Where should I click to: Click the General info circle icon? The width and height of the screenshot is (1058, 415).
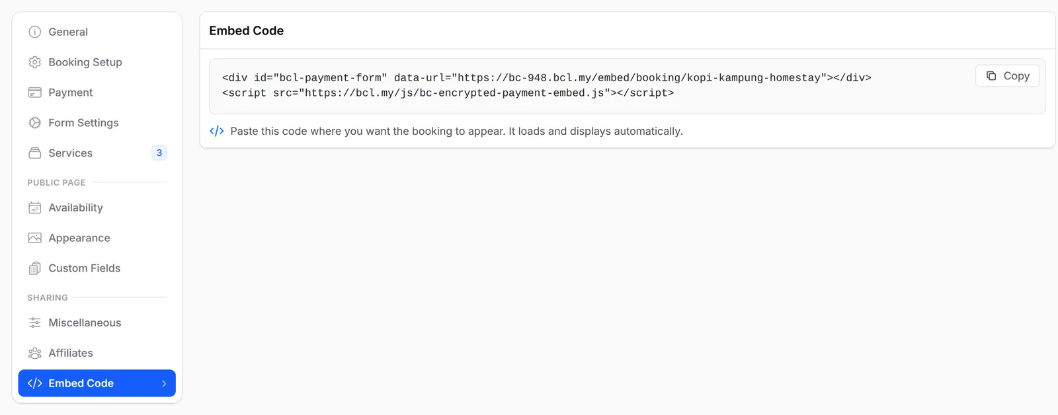35,32
